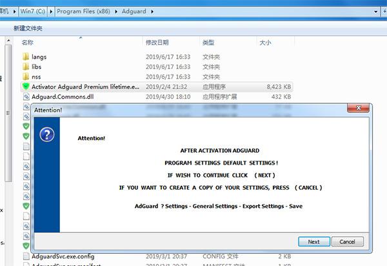Click the scroll up arrow of the left pane

coord(8,40)
